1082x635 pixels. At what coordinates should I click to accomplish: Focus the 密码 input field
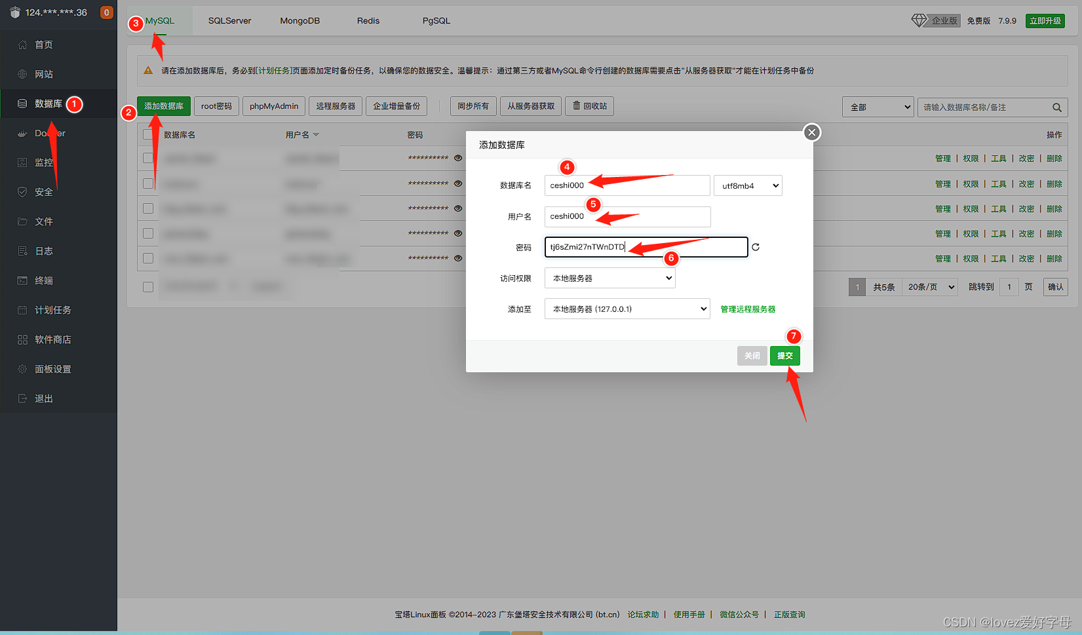(x=646, y=247)
